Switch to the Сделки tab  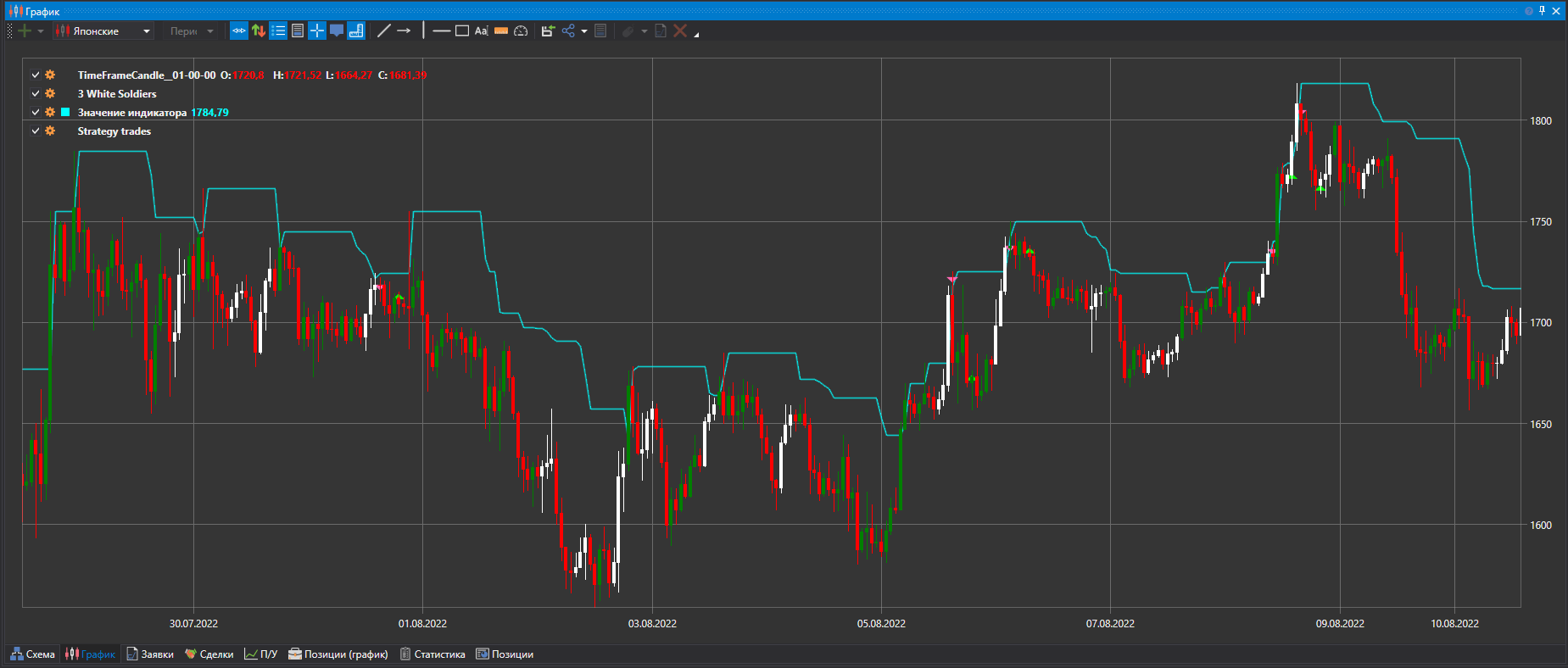[209, 654]
